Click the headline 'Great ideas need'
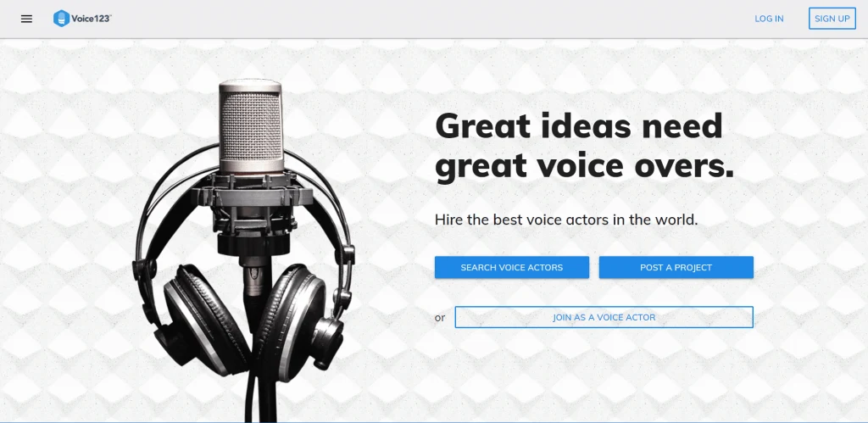 pyautogui.click(x=578, y=125)
